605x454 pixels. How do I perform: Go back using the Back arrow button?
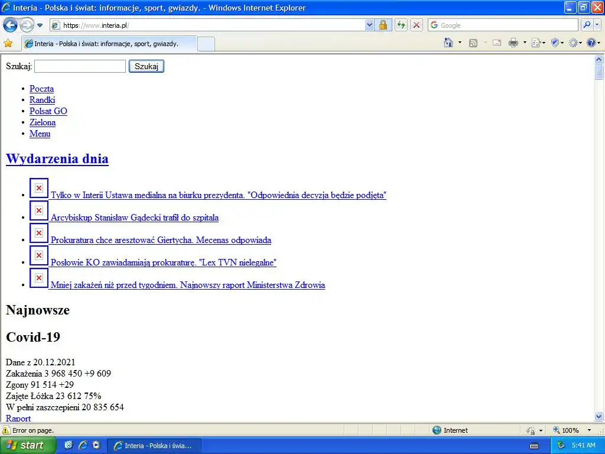point(10,25)
